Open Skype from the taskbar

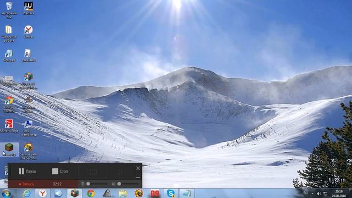(x=171, y=193)
